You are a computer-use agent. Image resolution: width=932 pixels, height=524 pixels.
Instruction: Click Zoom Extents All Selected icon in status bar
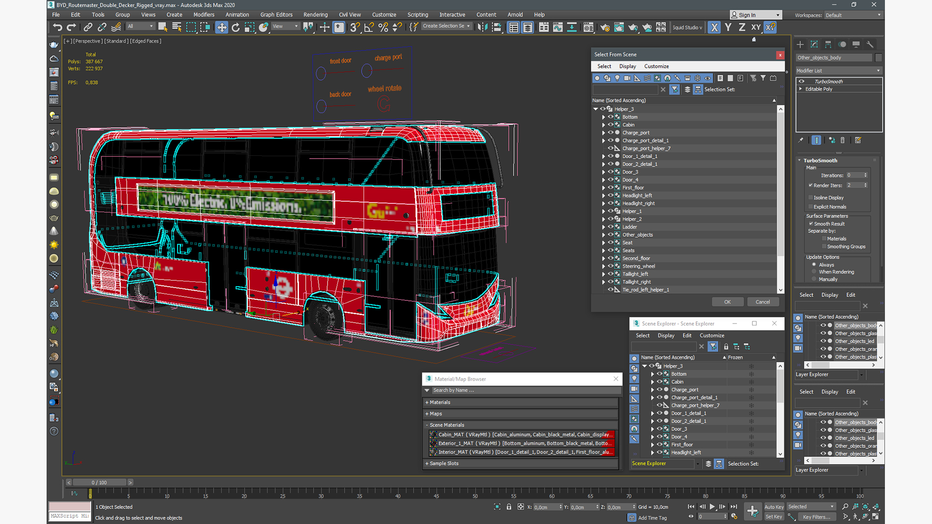click(x=877, y=507)
